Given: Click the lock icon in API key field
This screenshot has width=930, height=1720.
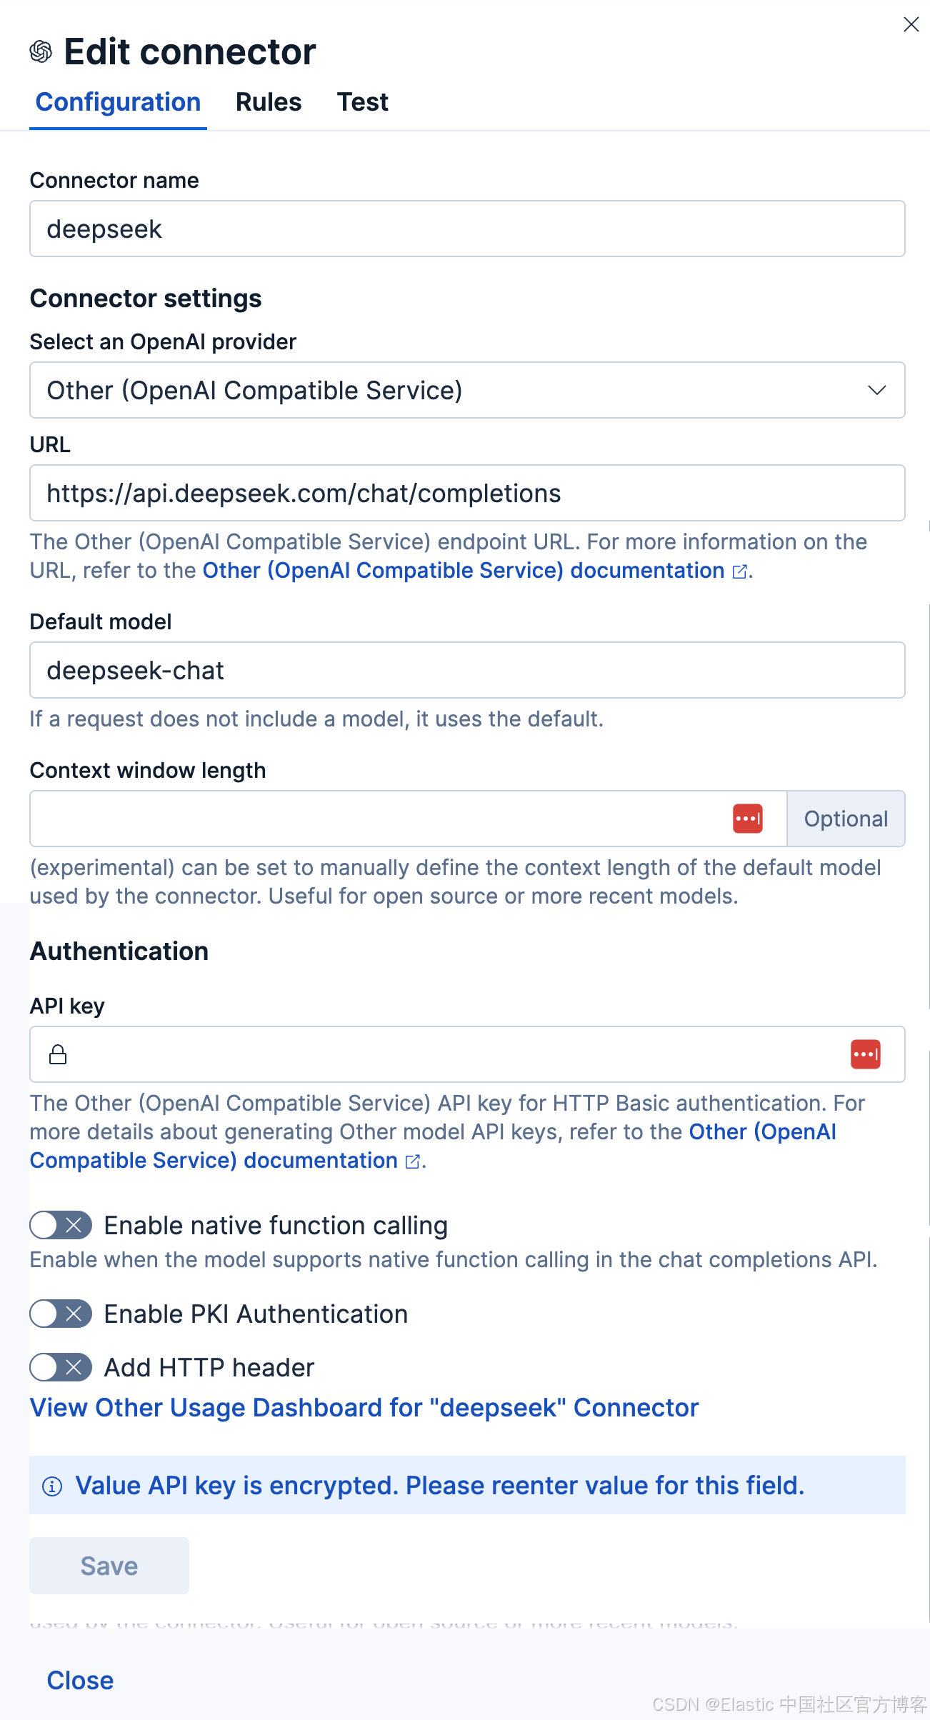Looking at the screenshot, I should coord(58,1054).
